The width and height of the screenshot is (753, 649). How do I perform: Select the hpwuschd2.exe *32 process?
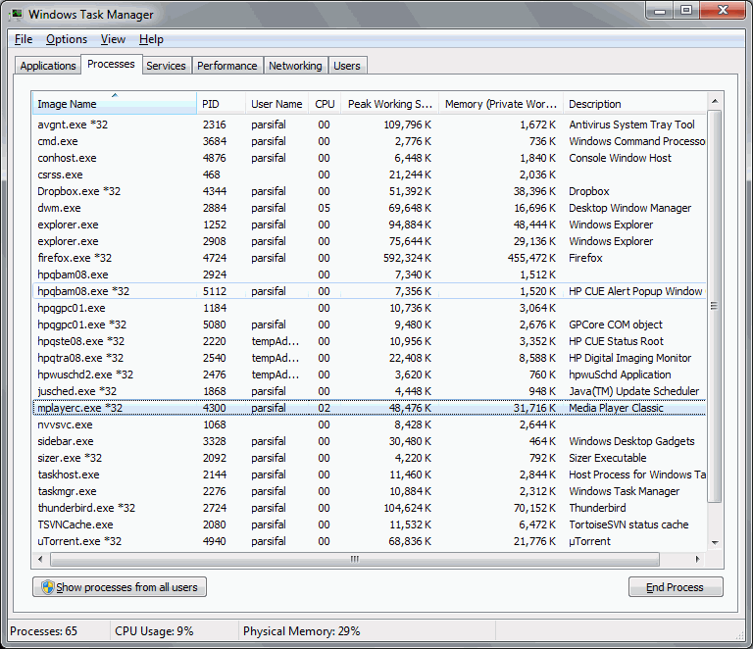(x=370, y=374)
